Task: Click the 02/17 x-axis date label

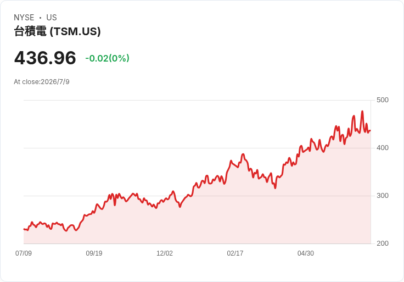Action: [x=235, y=253]
